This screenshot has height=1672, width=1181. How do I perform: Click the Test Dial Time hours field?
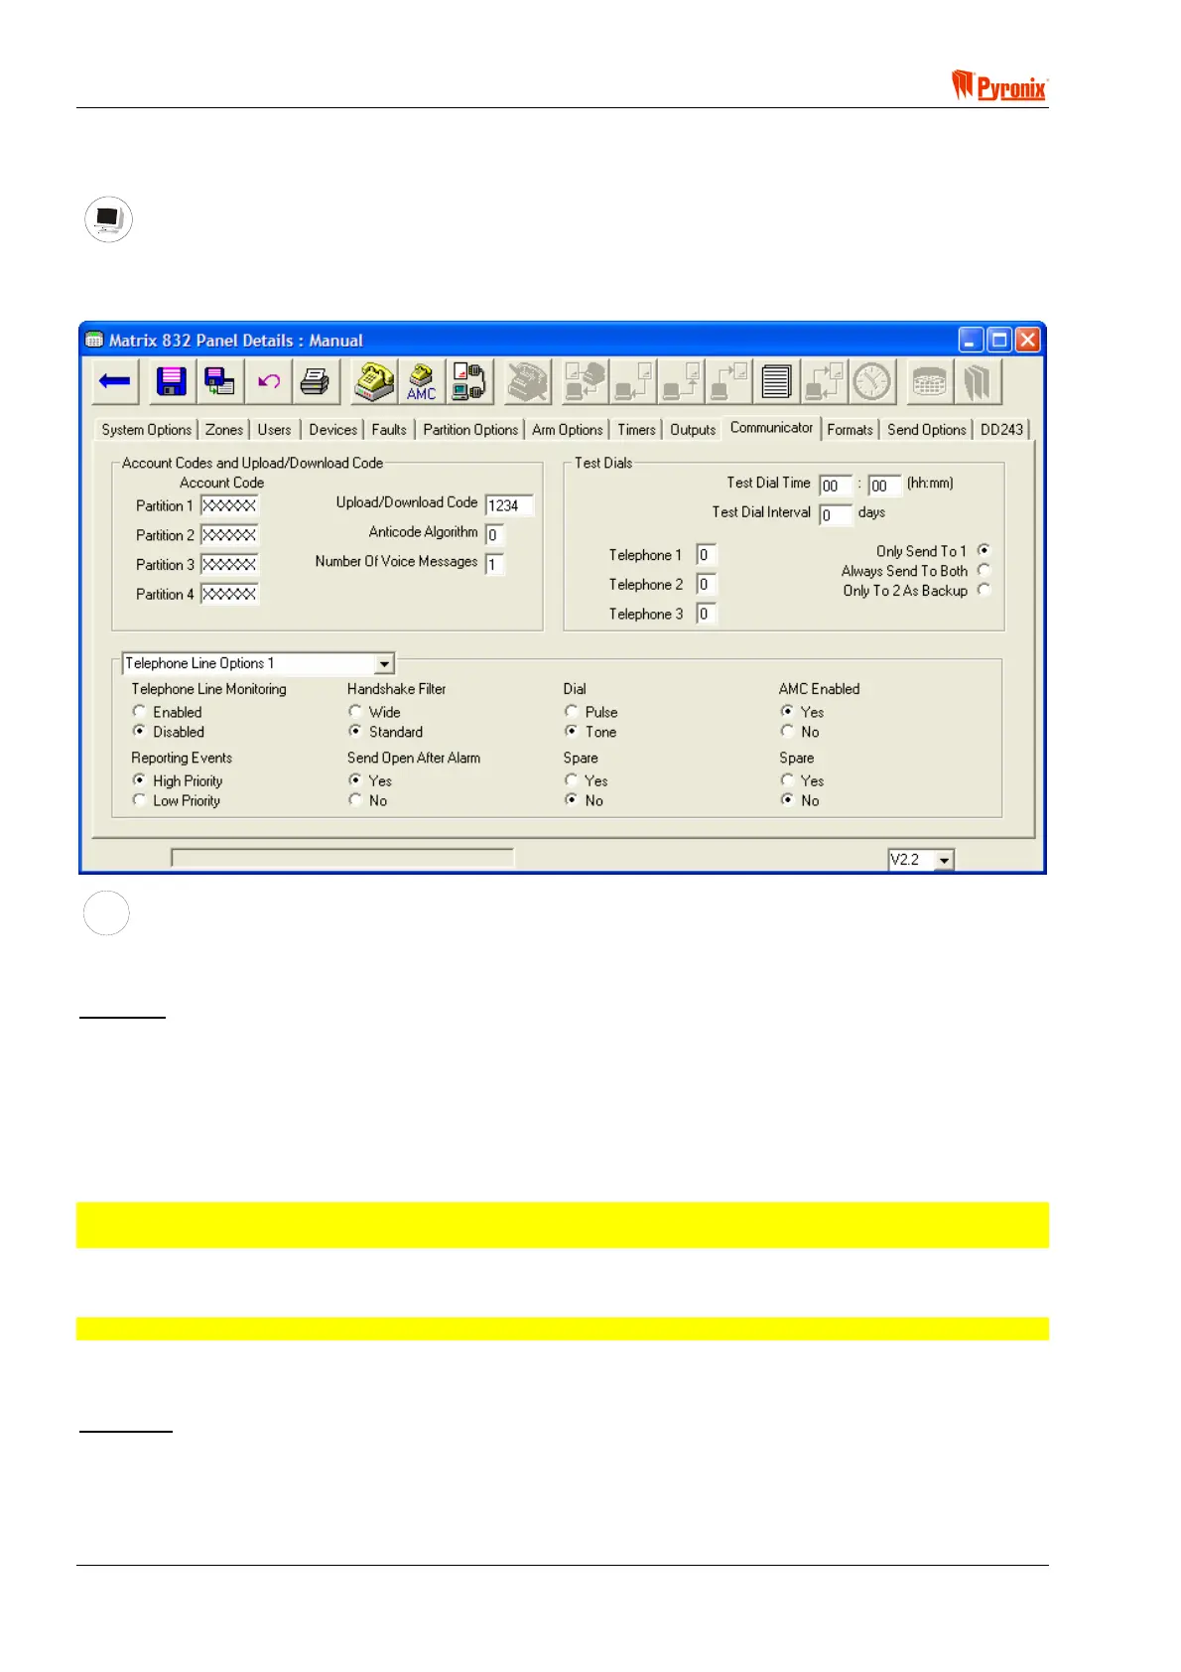point(836,486)
